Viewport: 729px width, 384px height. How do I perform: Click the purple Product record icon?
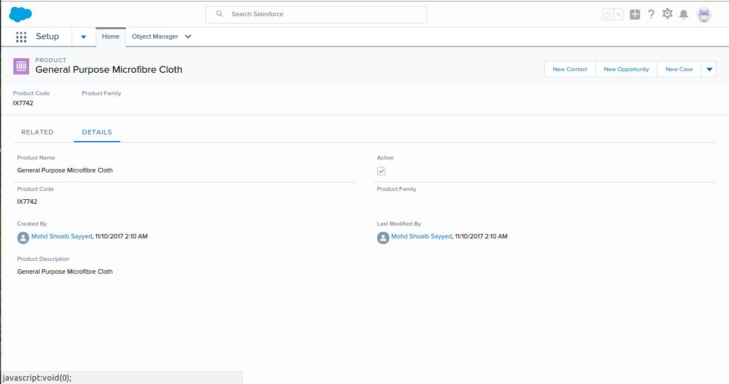(21, 66)
